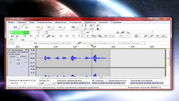Select the Конец radio button
Image resolution: width=179 pixels, height=101 pixels.
coord(93,81)
